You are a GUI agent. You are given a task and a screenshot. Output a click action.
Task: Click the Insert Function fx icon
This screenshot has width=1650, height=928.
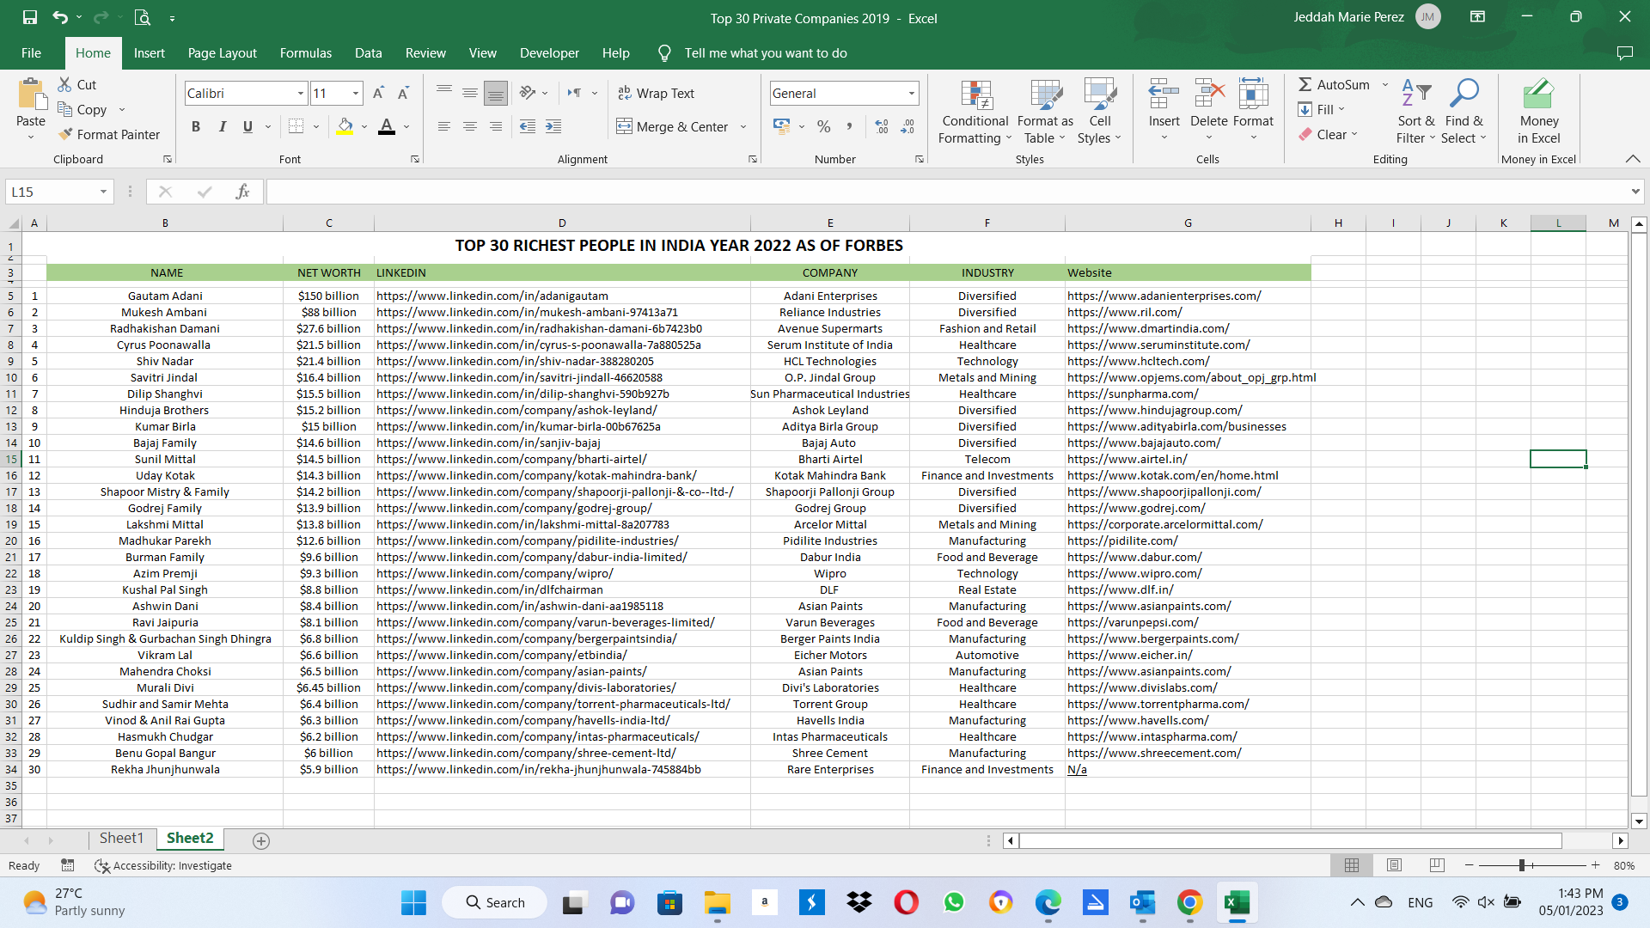pyautogui.click(x=242, y=192)
